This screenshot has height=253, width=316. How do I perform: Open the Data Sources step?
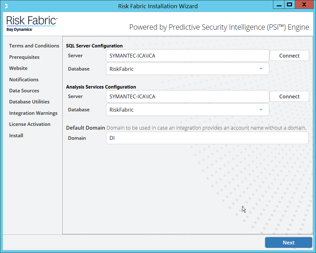24,91
